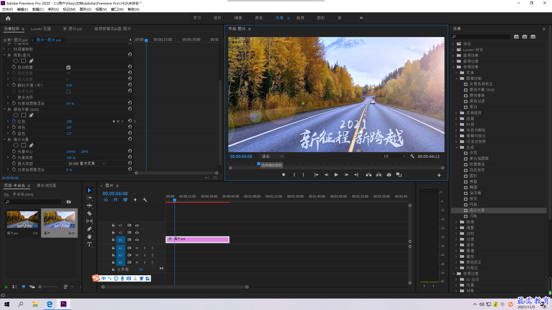This screenshot has height=310, width=552.
Task: Toggle the Scene Detect checkbox
Action: point(68,92)
